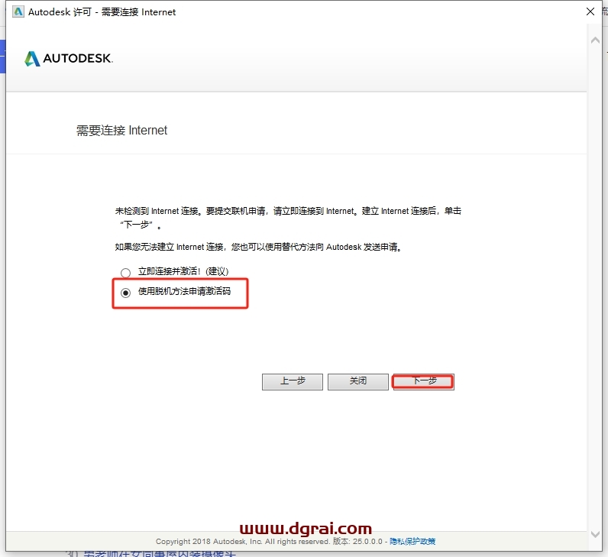Click the 上一步 button
The image size is (608, 557).
(x=293, y=382)
